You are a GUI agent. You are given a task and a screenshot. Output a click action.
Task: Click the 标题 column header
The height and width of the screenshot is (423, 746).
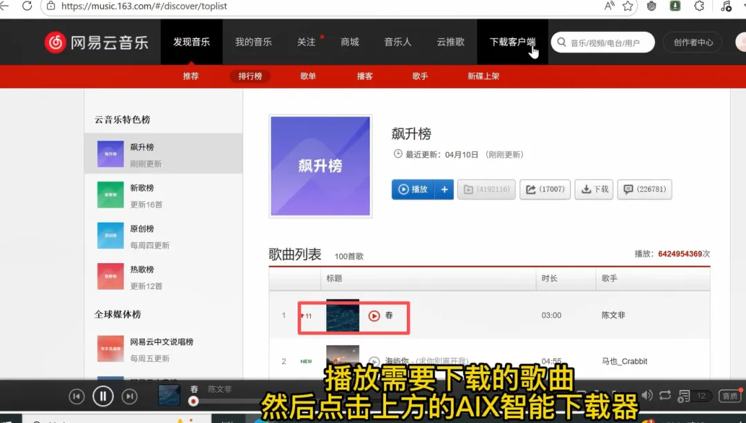[x=334, y=278]
